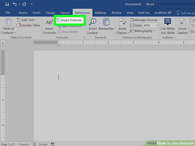The image size is (195, 146).
Task: Click the Slovak language indicator
Action: coord(43,144)
